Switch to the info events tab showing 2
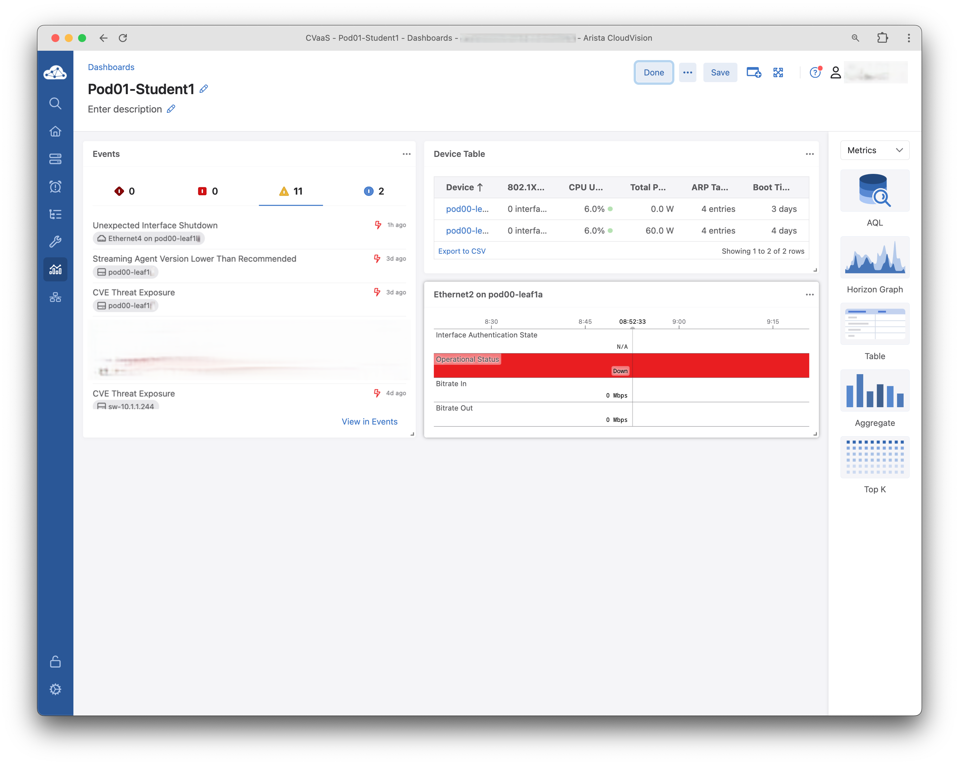Image resolution: width=959 pixels, height=765 pixels. (x=374, y=191)
